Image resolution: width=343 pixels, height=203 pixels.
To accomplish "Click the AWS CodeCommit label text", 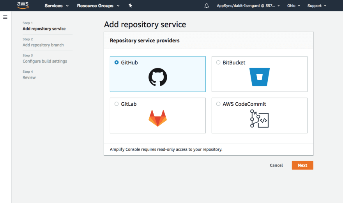I will tap(244, 104).
